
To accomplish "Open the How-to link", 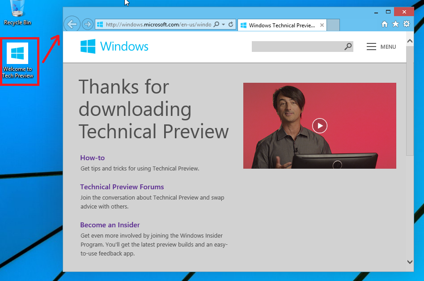I will coord(93,158).
